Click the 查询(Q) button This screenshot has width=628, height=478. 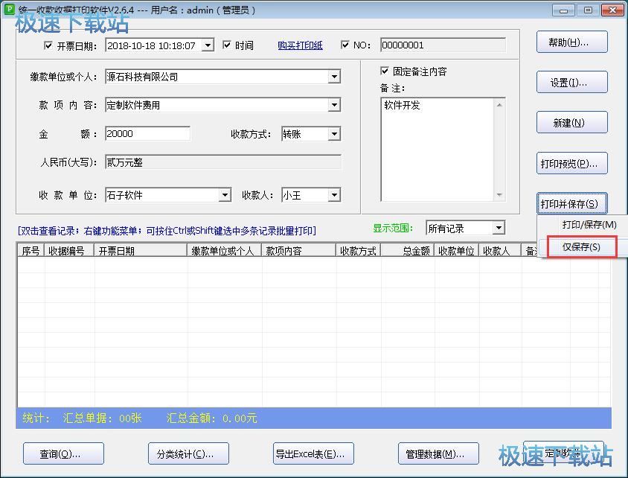(x=63, y=453)
